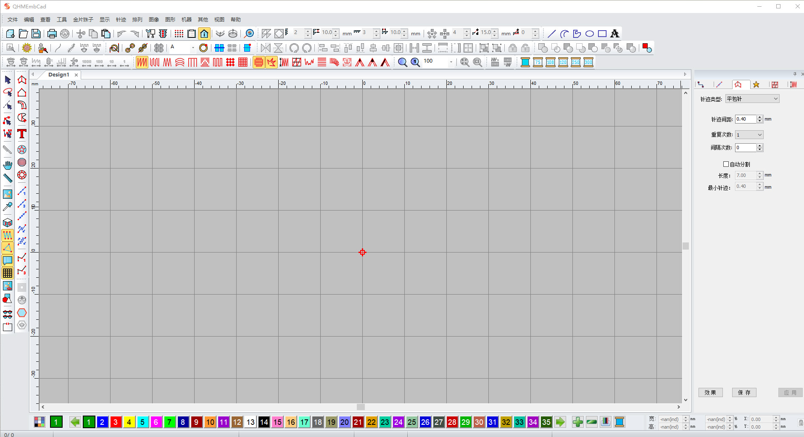Click the vertical scrollbar down arrow

coord(686,400)
